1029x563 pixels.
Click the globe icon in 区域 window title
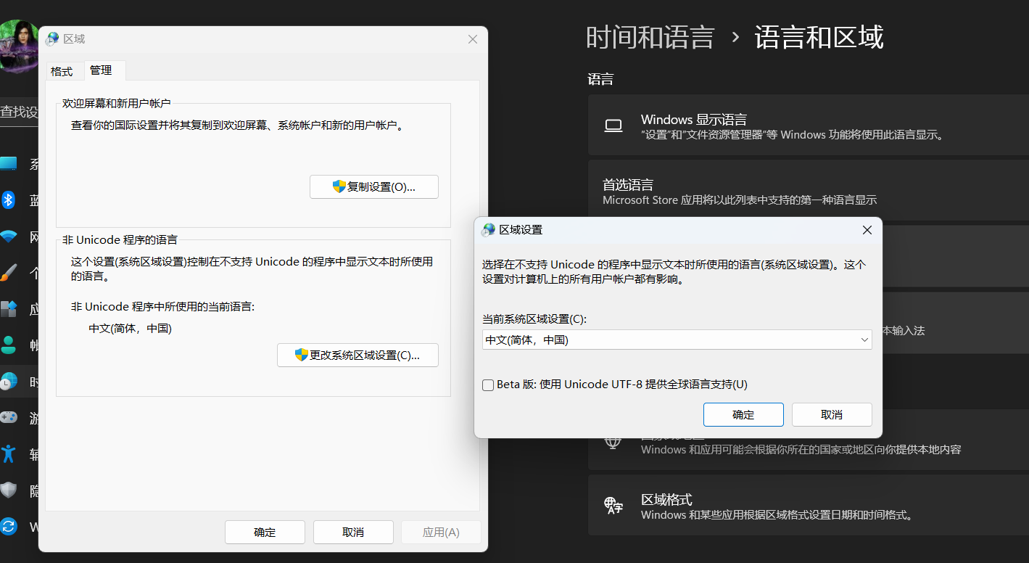[53, 39]
